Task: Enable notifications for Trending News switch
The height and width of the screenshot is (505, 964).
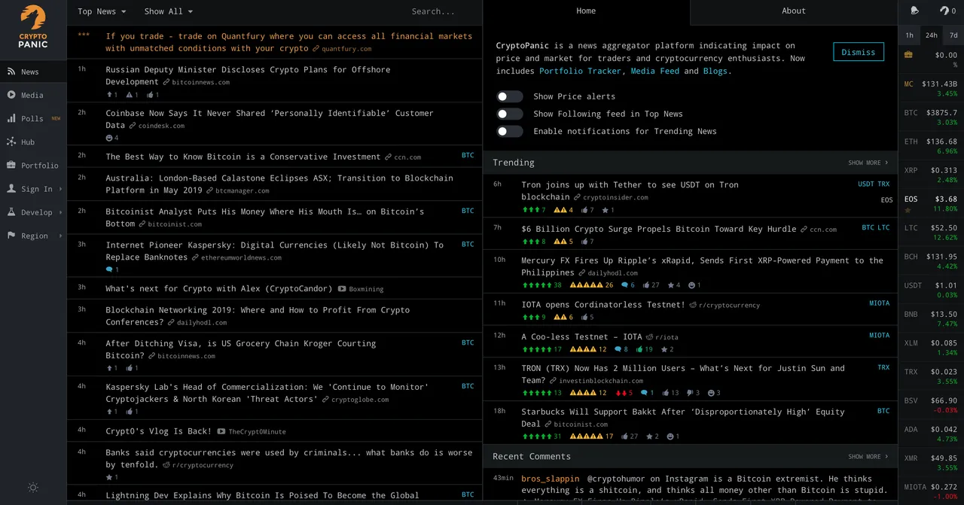Action: [x=510, y=131]
